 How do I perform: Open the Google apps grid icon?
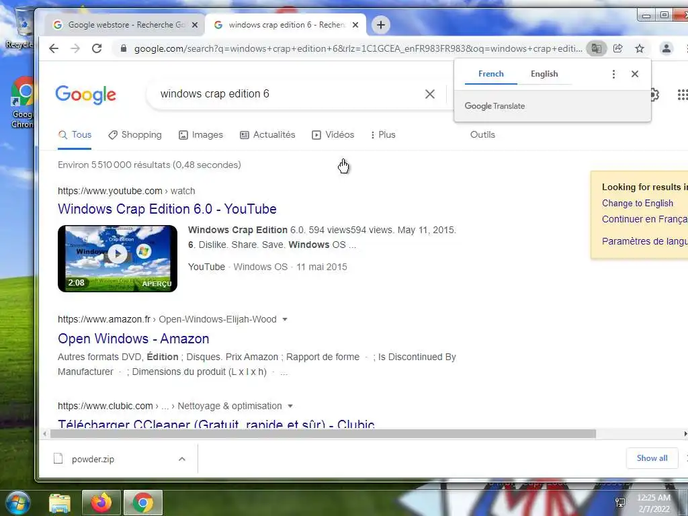point(683,94)
